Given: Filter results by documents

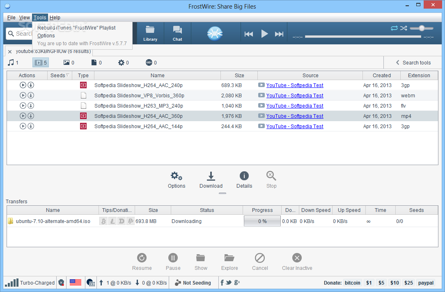Looking at the screenshot, I should coord(96,62).
